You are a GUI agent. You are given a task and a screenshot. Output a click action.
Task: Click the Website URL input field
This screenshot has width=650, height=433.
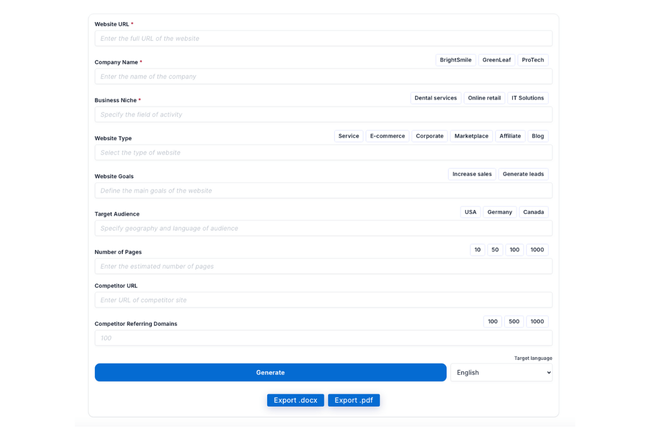coord(323,38)
